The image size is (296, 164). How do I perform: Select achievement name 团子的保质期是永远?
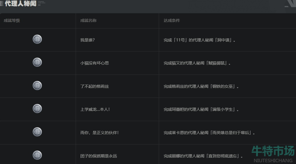click(x=99, y=156)
